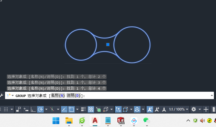
Task: Click the dynamic input icon
Action: 26,109
